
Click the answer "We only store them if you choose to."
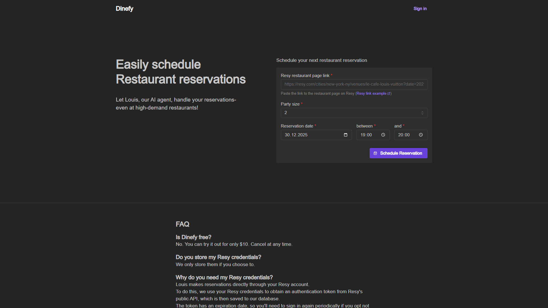215,265
